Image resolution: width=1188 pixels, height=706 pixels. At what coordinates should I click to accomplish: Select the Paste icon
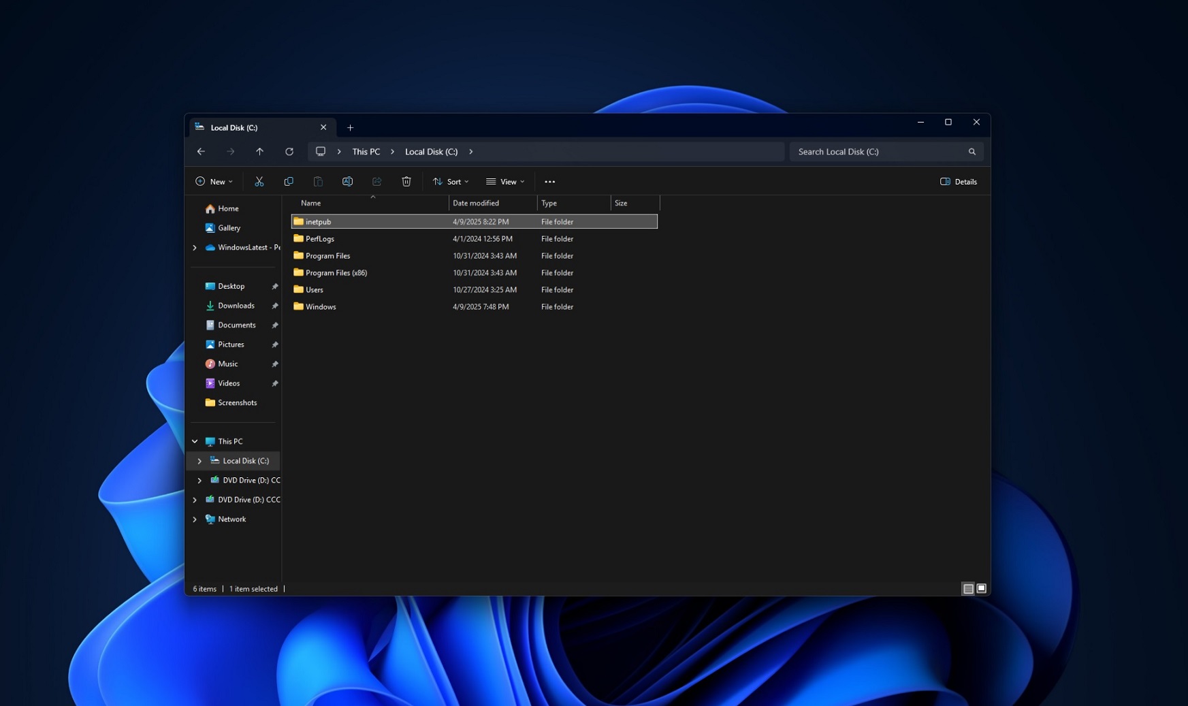(318, 181)
